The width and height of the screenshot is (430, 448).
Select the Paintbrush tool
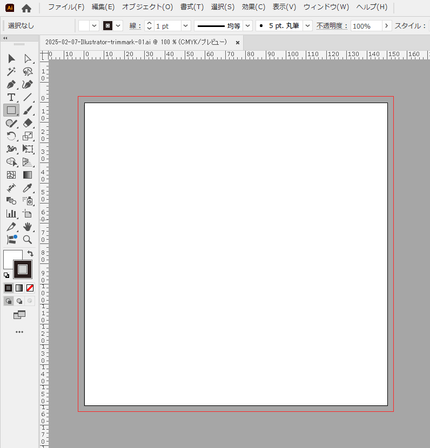28,110
